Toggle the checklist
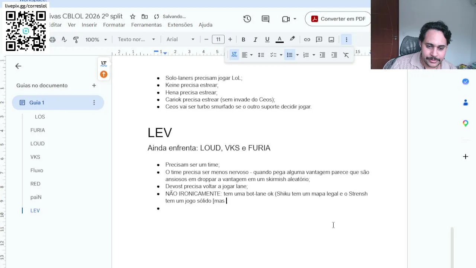The height and width of the screenshot is (268, 476). (273, 55)
